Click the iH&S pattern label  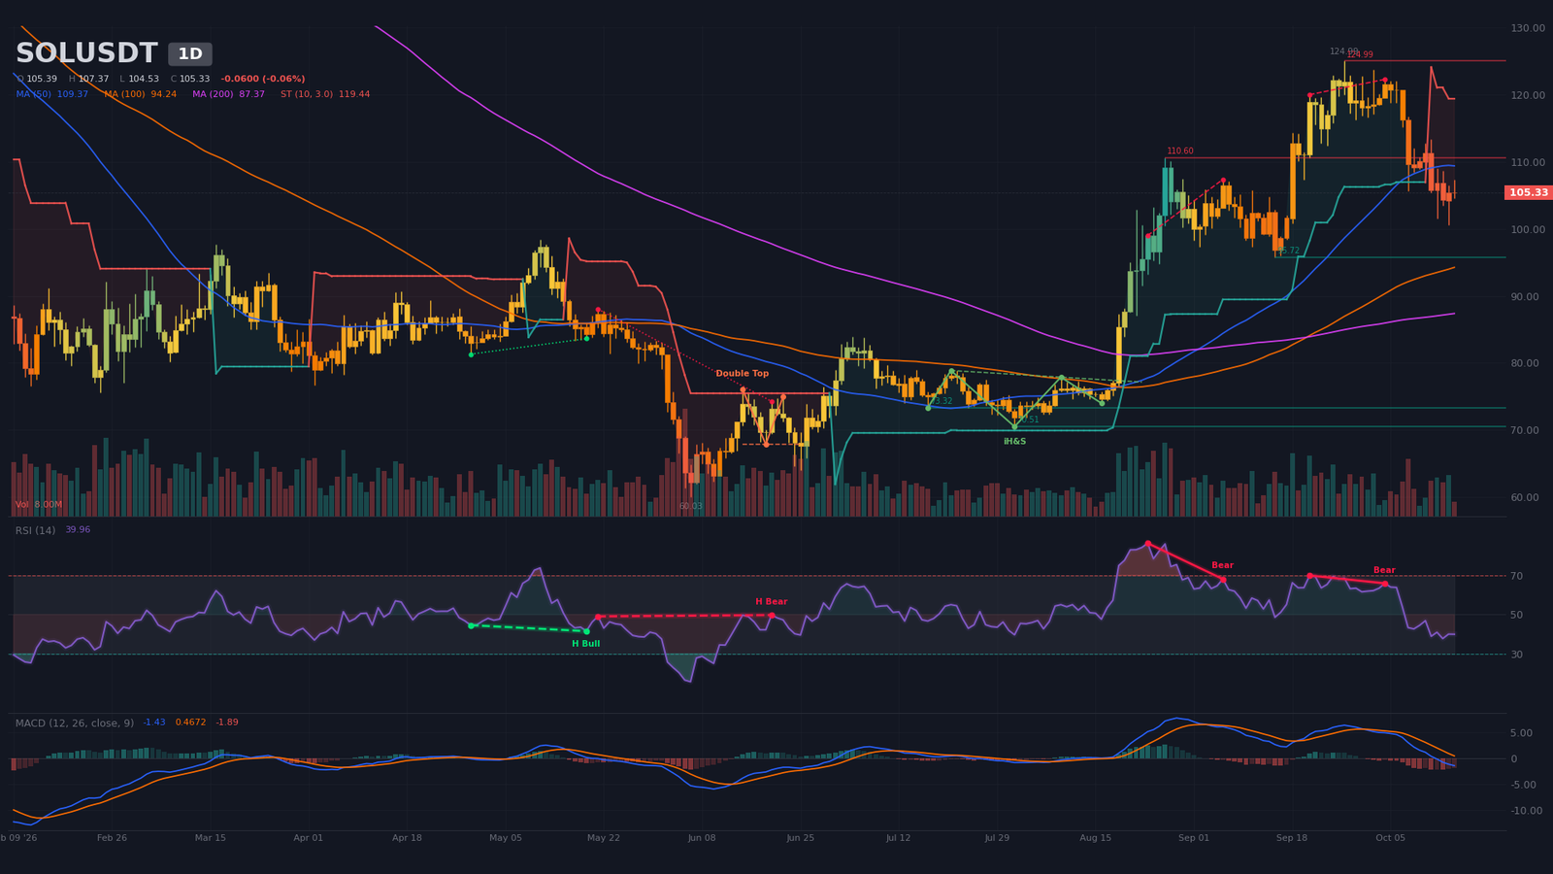1014,442
